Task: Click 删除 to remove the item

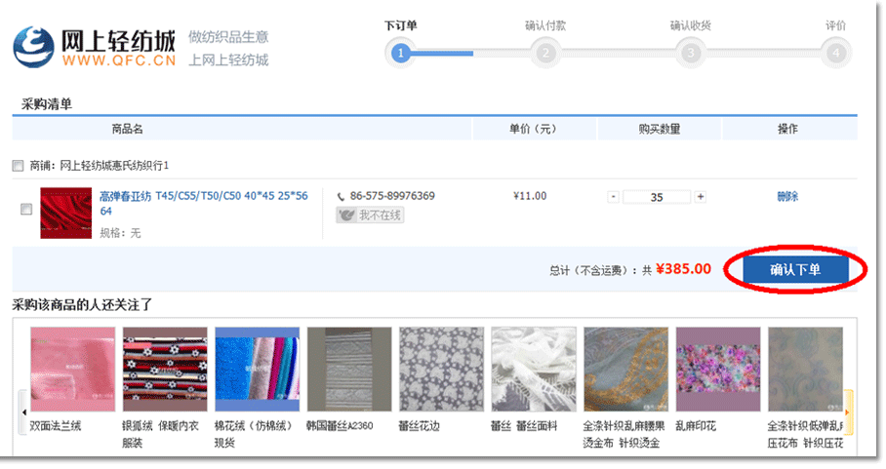Action: (x=787, y=197)
